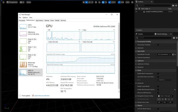This screenshot has width=178, height=112.
Task: Toggle Enable Large Worlds checkbox
Action: (158, 86)
